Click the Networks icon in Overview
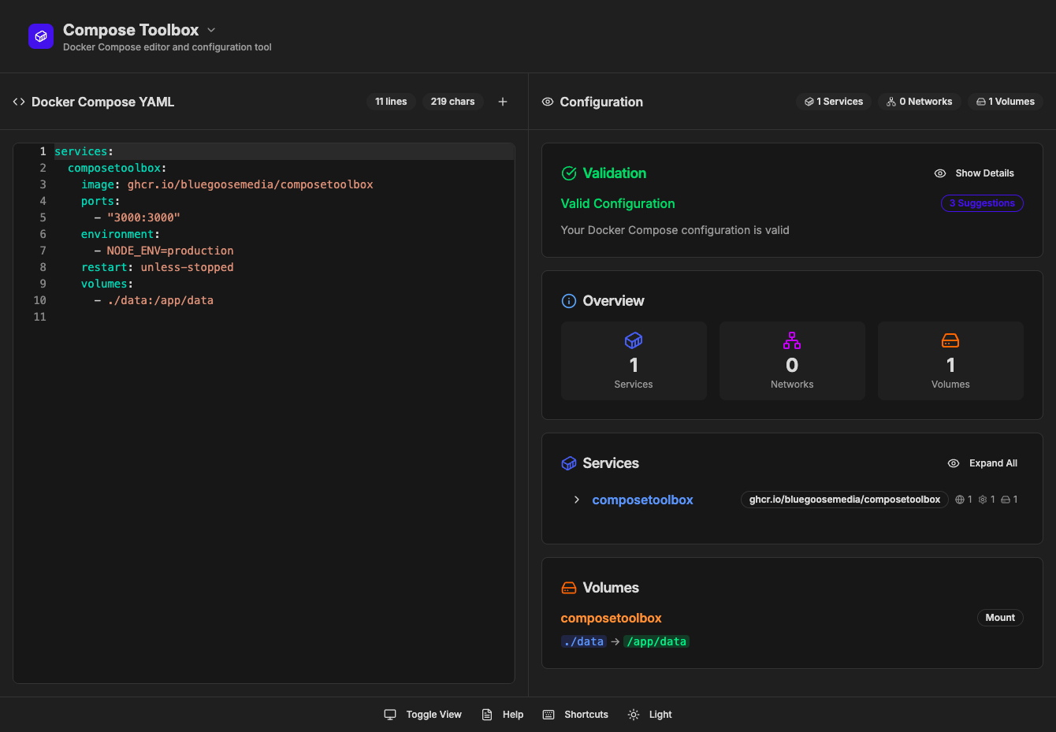 [792, 340]
